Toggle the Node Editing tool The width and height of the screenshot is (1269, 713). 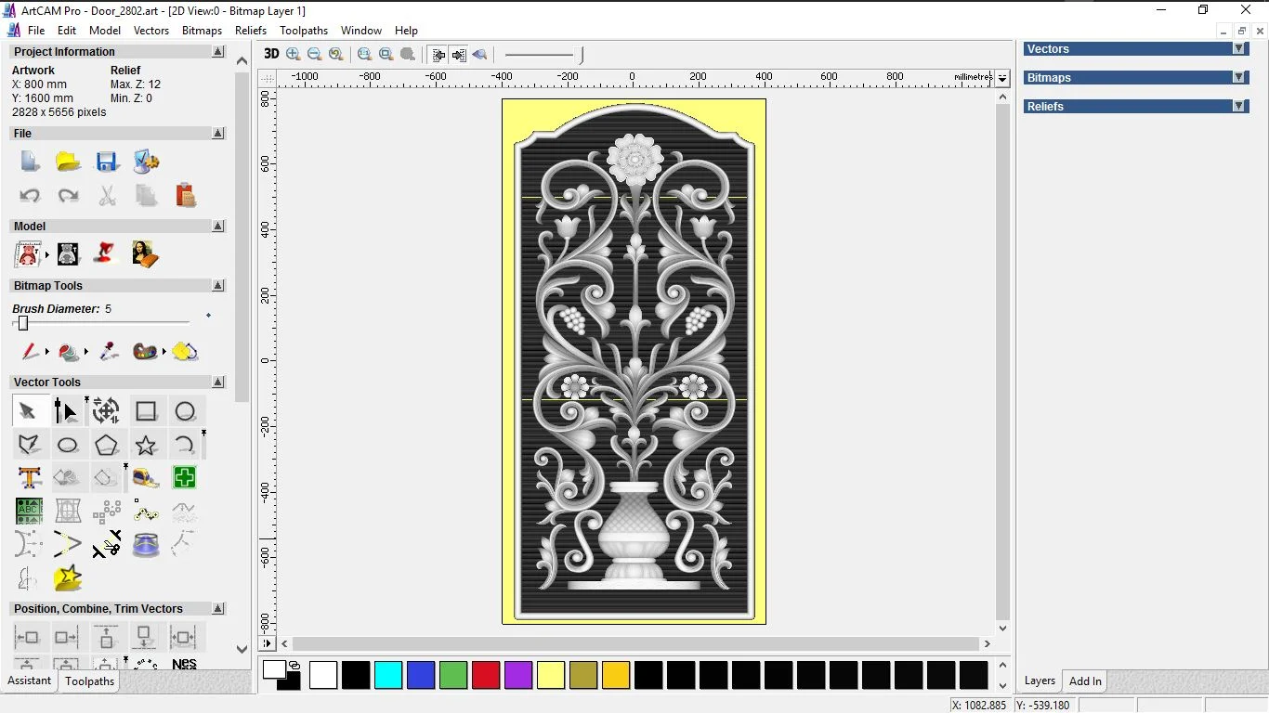pos(66,411)
